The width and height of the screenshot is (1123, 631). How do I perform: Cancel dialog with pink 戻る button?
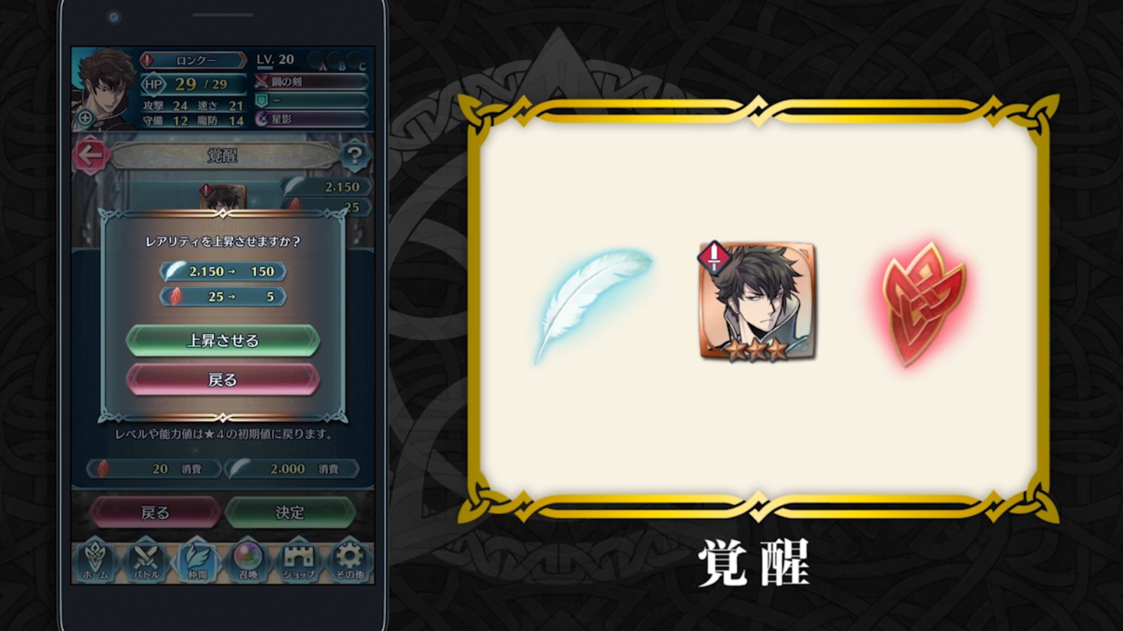click(x=222, y=380)
